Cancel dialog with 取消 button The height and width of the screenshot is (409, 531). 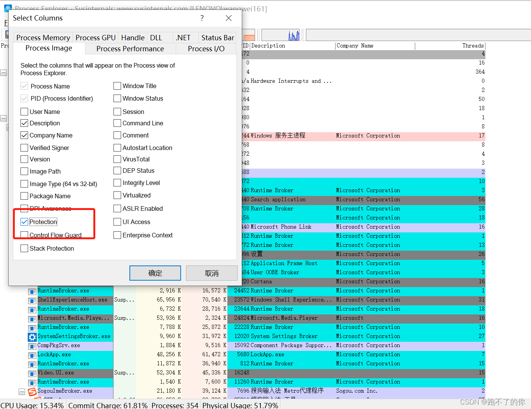(211, 273)
